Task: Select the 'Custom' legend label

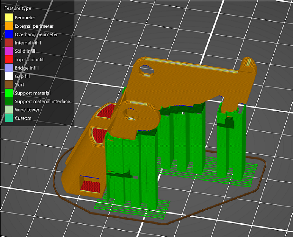Action: click(x=23, y=118)
